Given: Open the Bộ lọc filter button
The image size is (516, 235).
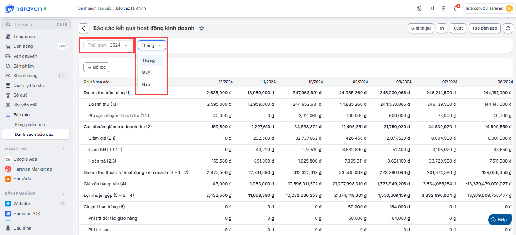Looking at the screenshot, I should click(x=96, y=67).
